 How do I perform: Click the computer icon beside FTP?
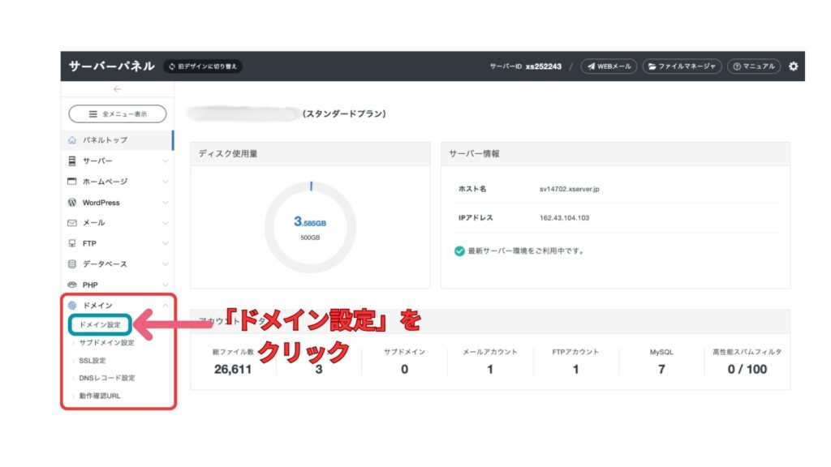[x=72, y=243]
